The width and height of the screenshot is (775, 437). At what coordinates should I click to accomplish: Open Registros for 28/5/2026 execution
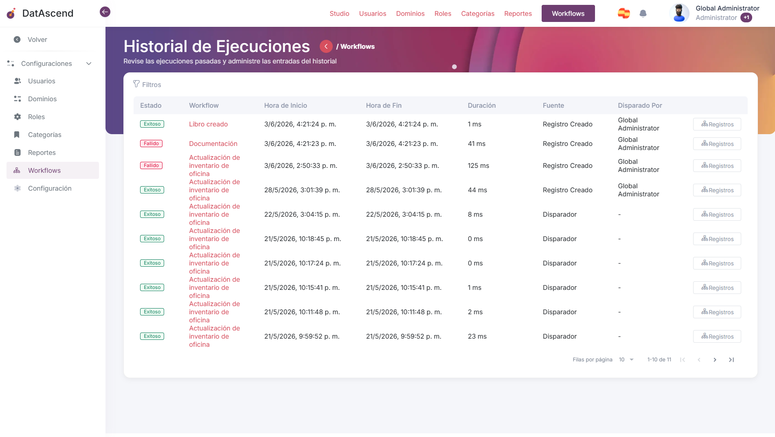click(717, 190)
